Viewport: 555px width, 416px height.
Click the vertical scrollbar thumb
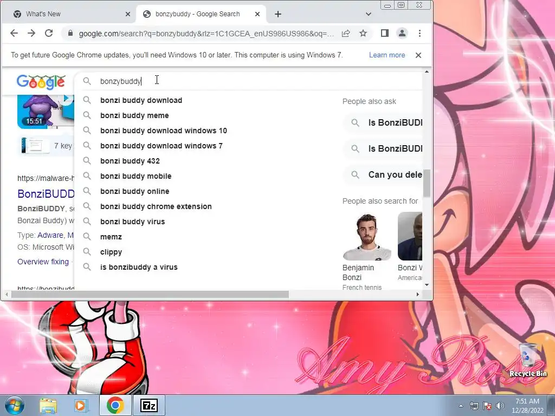427,183
